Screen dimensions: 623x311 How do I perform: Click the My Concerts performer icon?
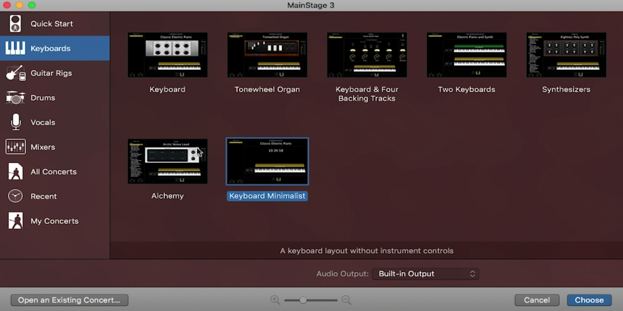15,221
